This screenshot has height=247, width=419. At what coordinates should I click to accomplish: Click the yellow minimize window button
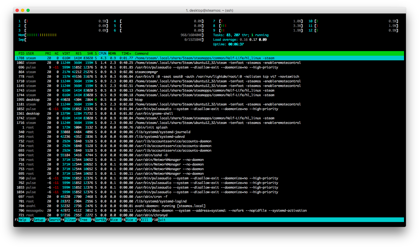tap(23, 10)
